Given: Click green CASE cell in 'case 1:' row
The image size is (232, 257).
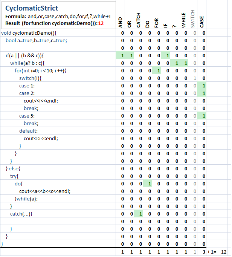Looking at the screenshot, I should pos(202,86).
